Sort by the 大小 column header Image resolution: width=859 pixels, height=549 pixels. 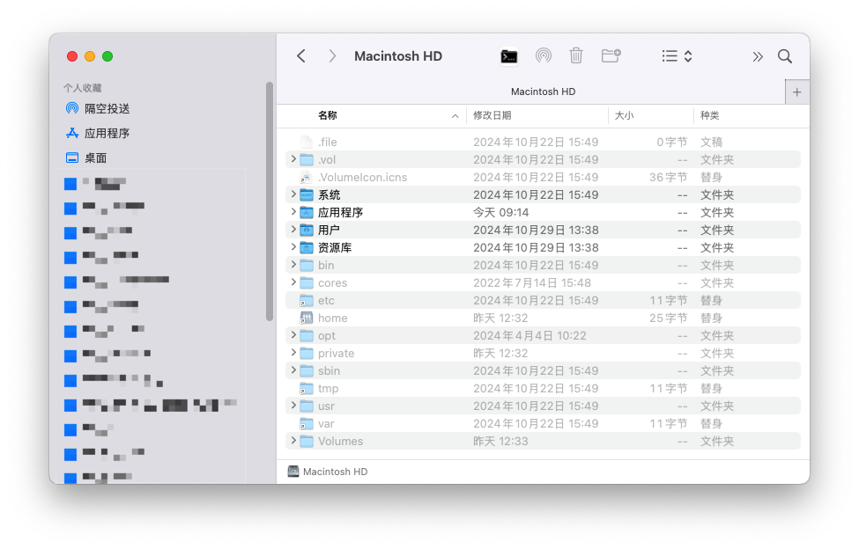(624, 115)
